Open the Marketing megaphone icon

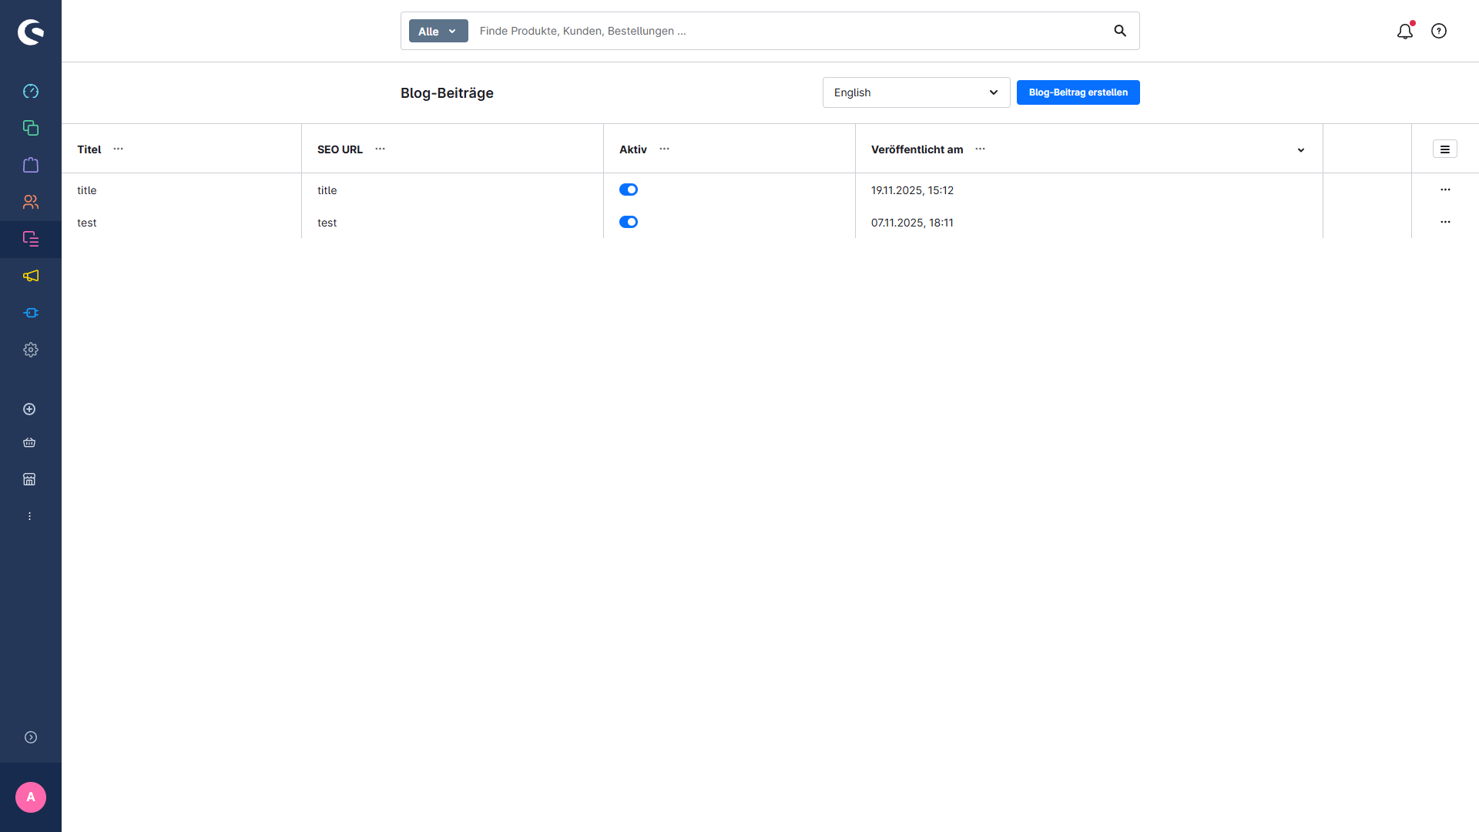[31, 276]
